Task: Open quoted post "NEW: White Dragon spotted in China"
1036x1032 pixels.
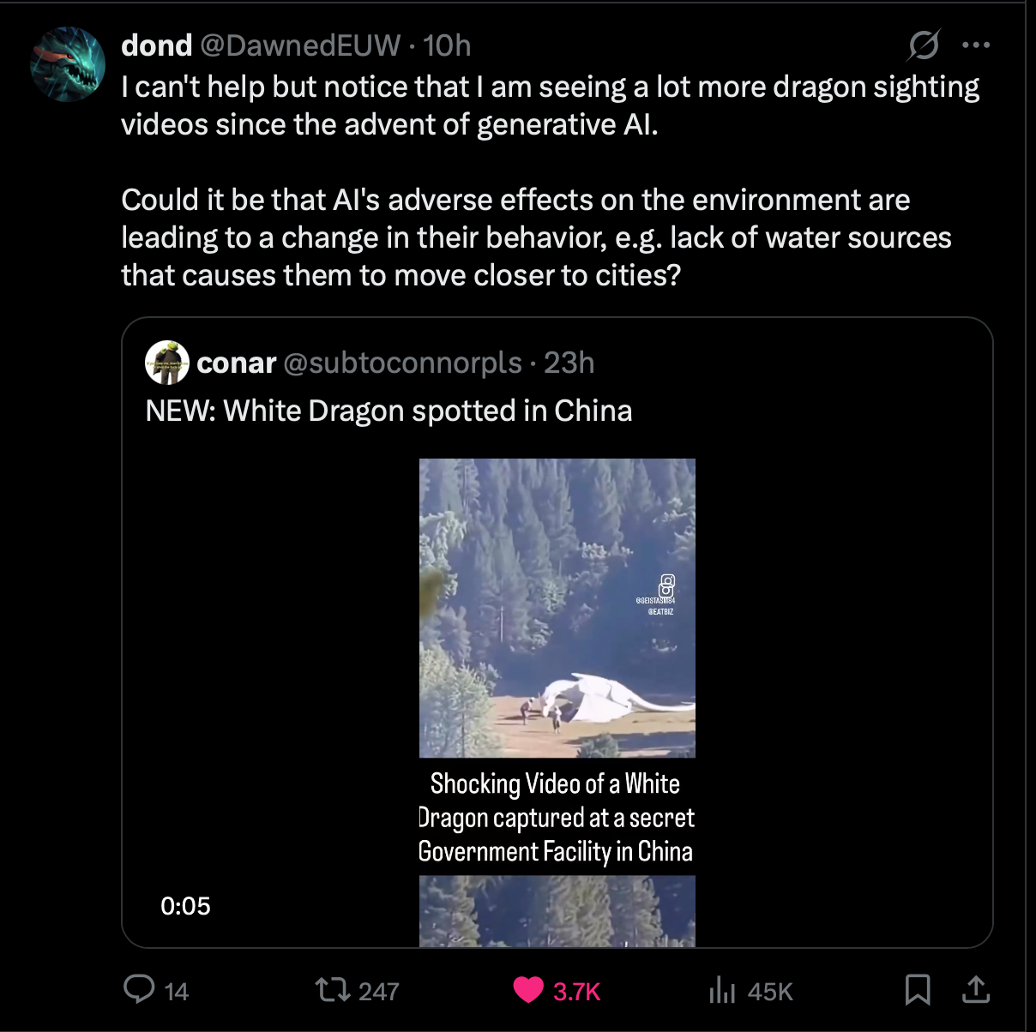Action: [x=388, y=411]
